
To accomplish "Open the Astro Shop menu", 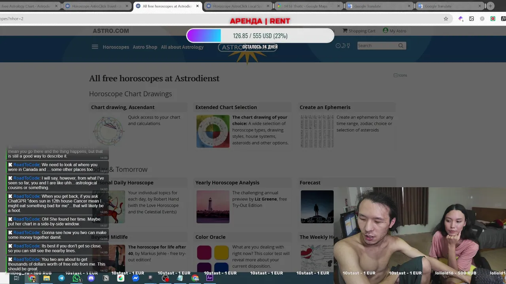I will (145, 47).
